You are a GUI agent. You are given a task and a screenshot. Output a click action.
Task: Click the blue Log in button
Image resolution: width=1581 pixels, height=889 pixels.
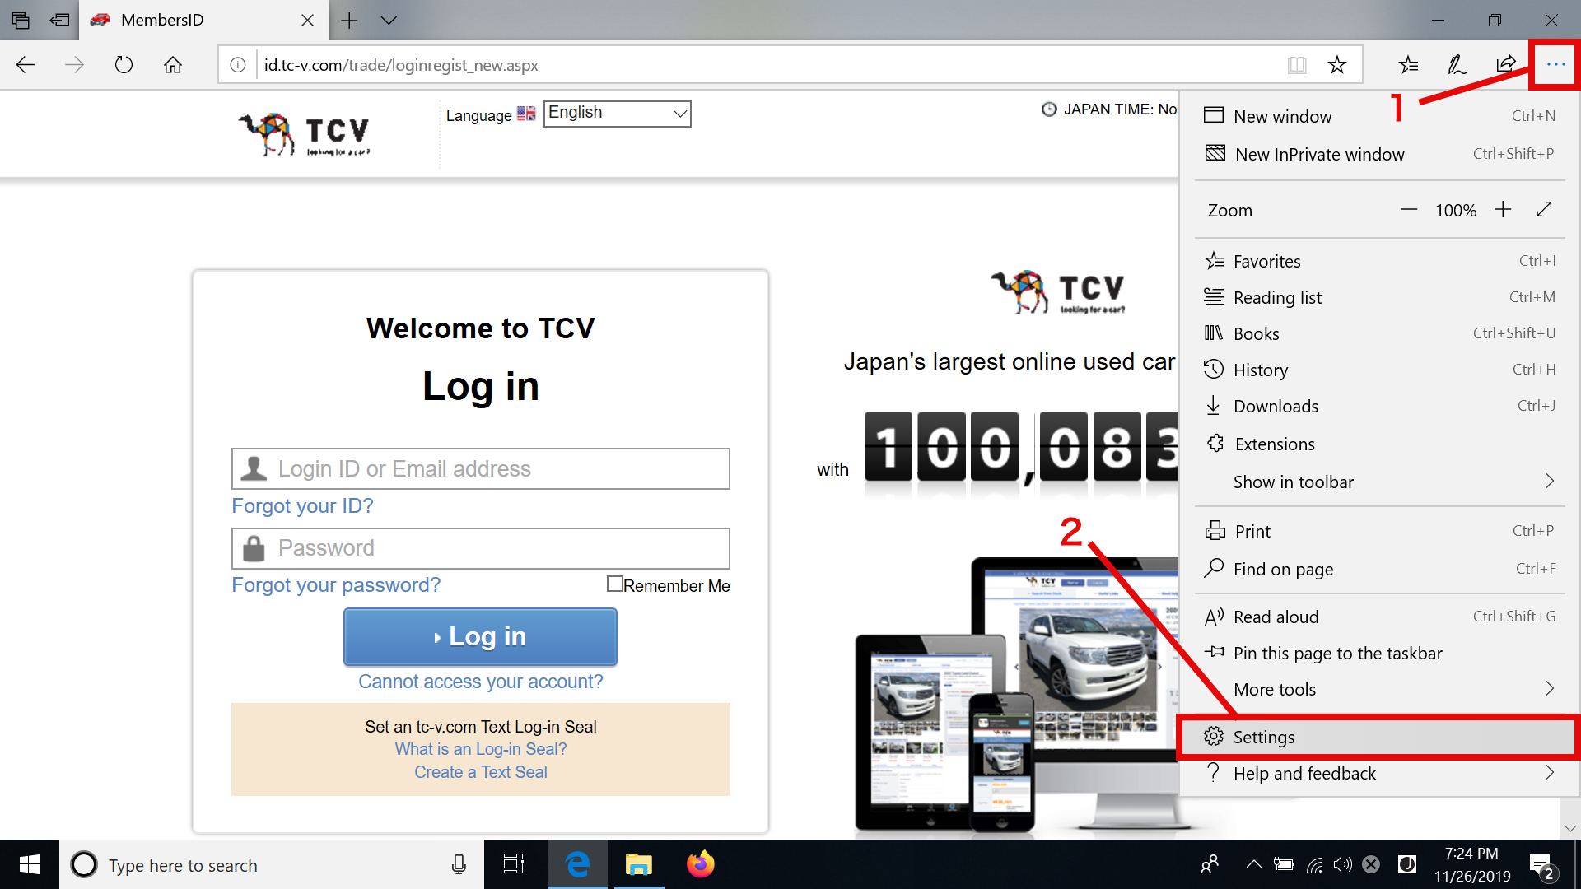coord(480,636)
